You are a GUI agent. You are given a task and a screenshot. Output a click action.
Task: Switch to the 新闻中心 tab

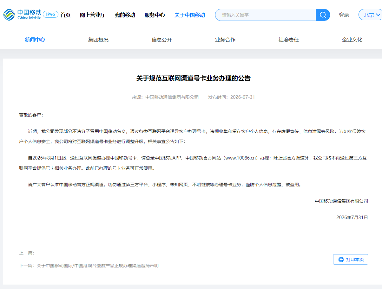coord(35,40)
